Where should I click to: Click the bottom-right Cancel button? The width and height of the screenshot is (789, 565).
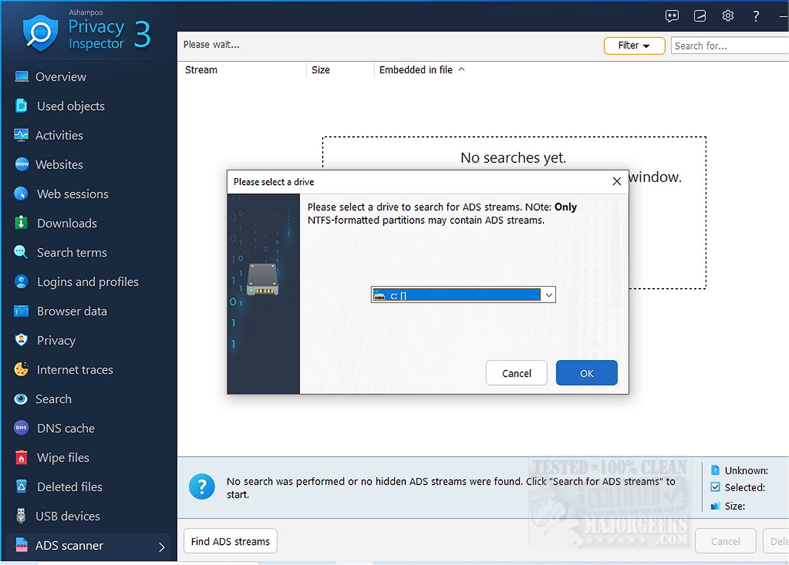pos(725,541)
